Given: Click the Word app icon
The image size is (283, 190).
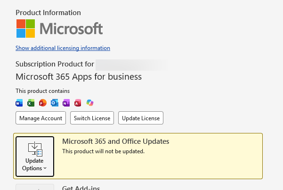Looking at the screenshot, I should pyautogui.click(x=19, y=103).
